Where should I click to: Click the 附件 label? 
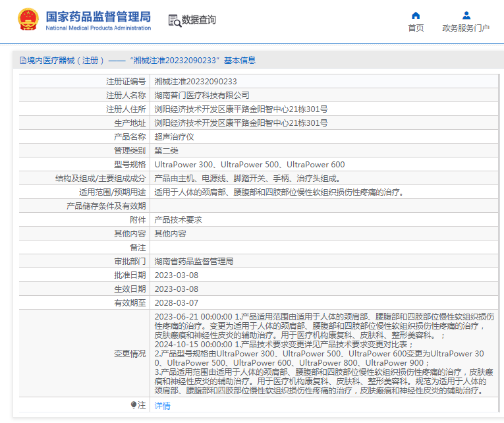[x=138, y=220]
